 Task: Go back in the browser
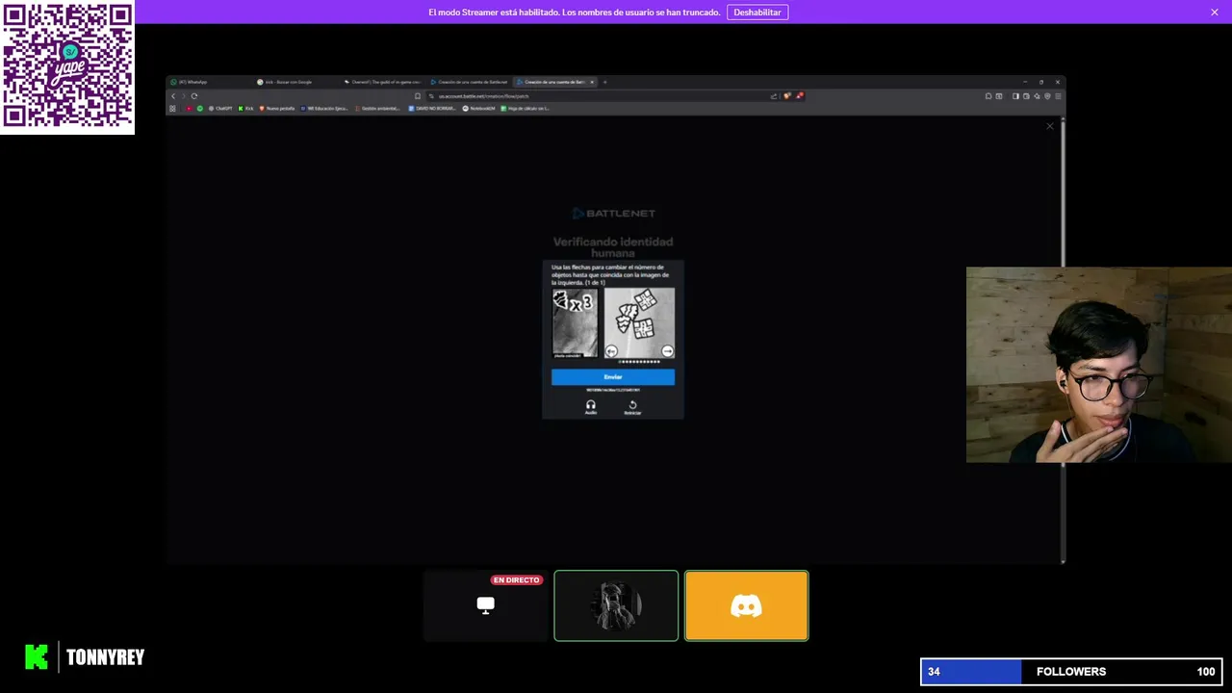(173, 96)
